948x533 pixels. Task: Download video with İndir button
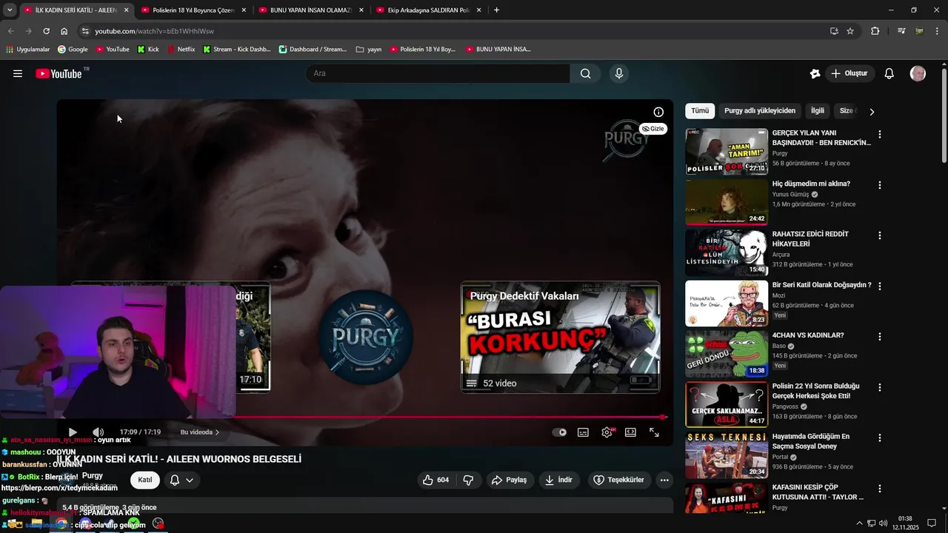coord(558,480)
